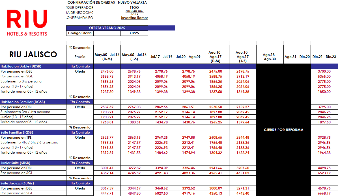Click the 'Ago.10 - Ago.17 (J-S)' column header
Screen dimensions: 338x196
pyautogui.click(x=243, y=57)
